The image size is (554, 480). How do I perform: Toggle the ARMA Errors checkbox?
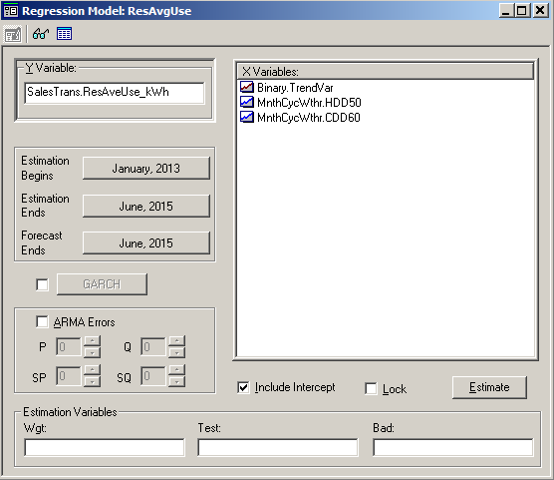click(43, 321)
